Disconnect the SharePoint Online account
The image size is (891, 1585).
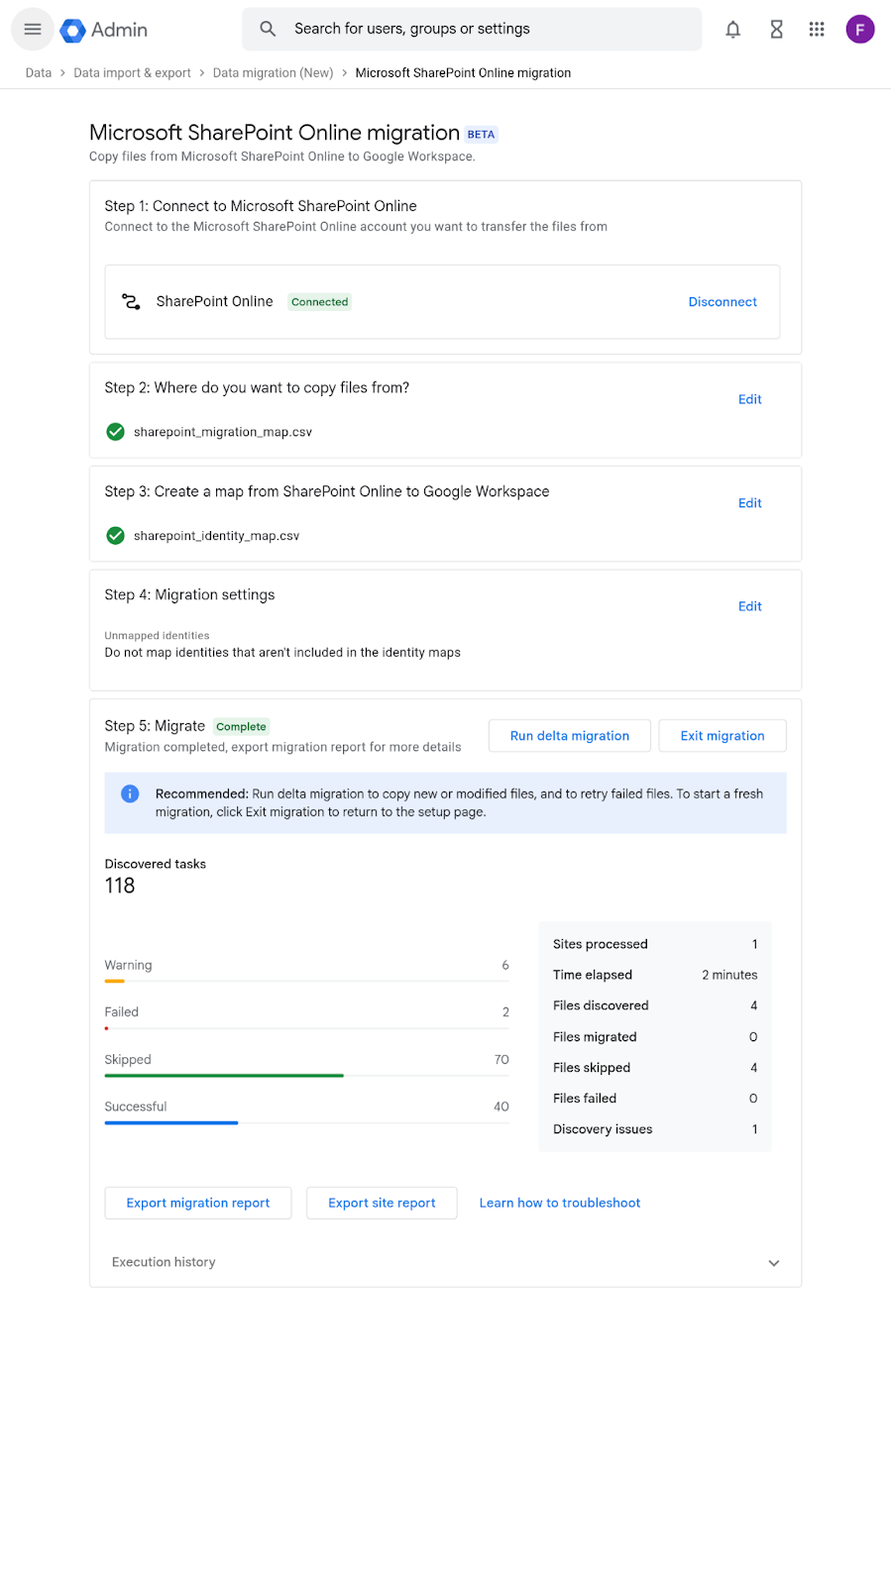723,302
